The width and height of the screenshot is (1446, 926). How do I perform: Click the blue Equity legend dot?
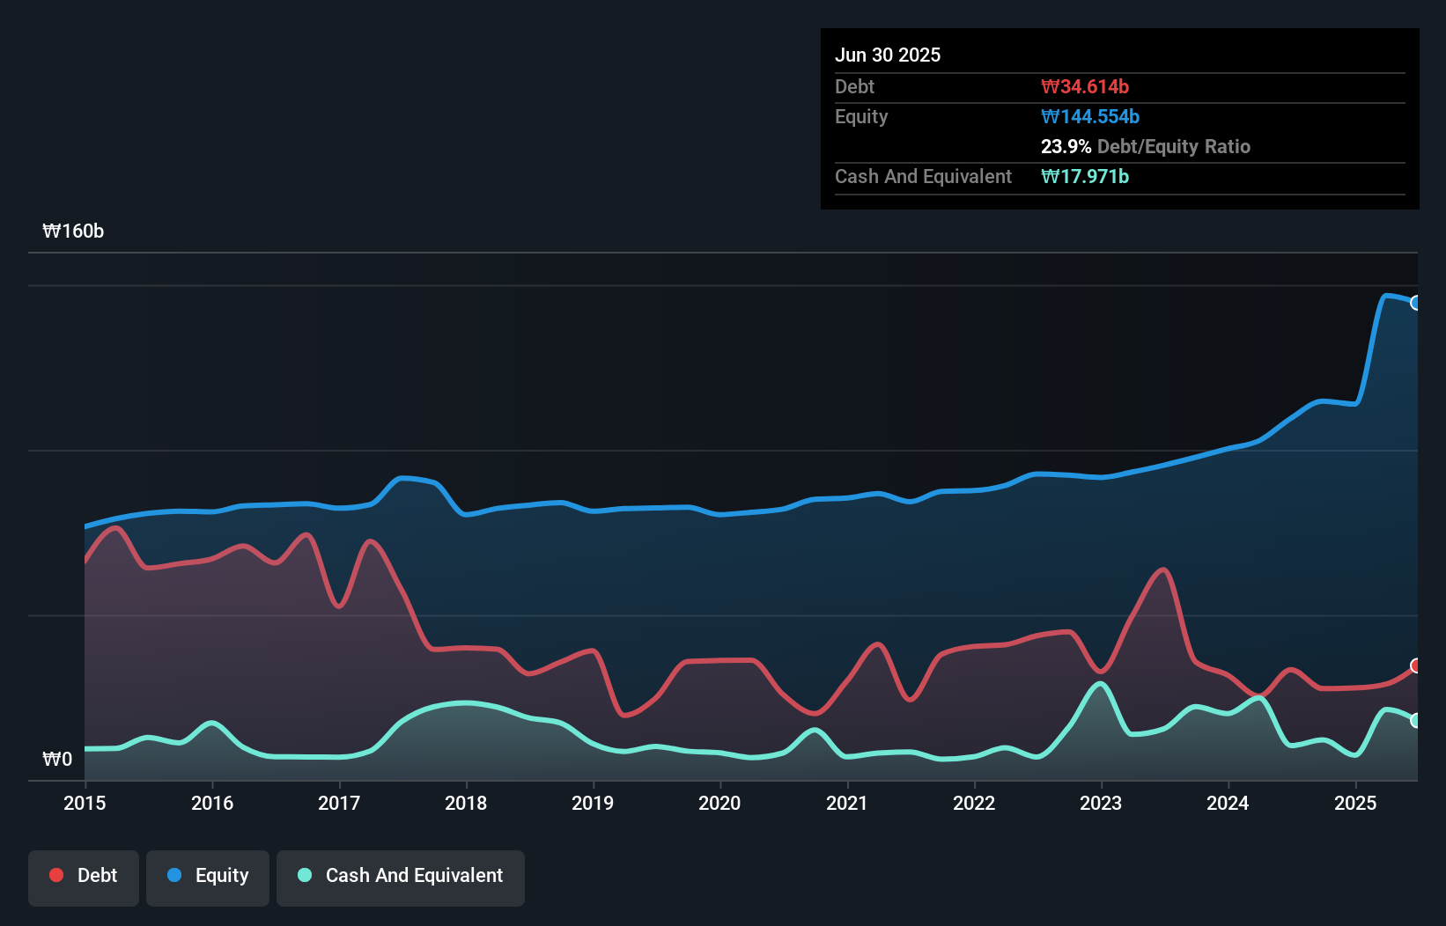[174, 875]
